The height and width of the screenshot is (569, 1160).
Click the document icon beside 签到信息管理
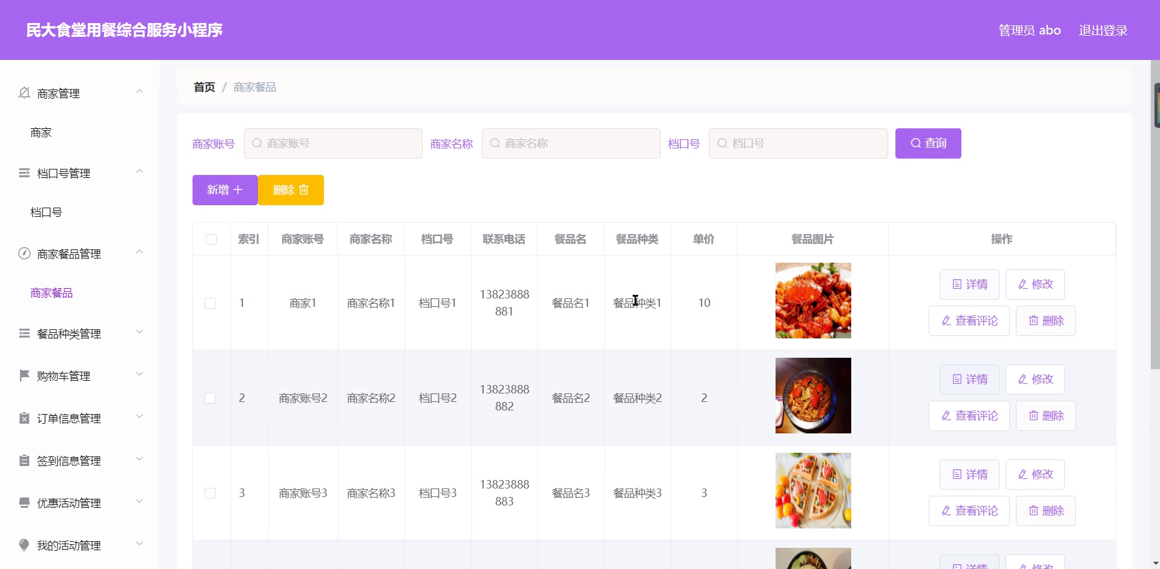pos(24,461)
